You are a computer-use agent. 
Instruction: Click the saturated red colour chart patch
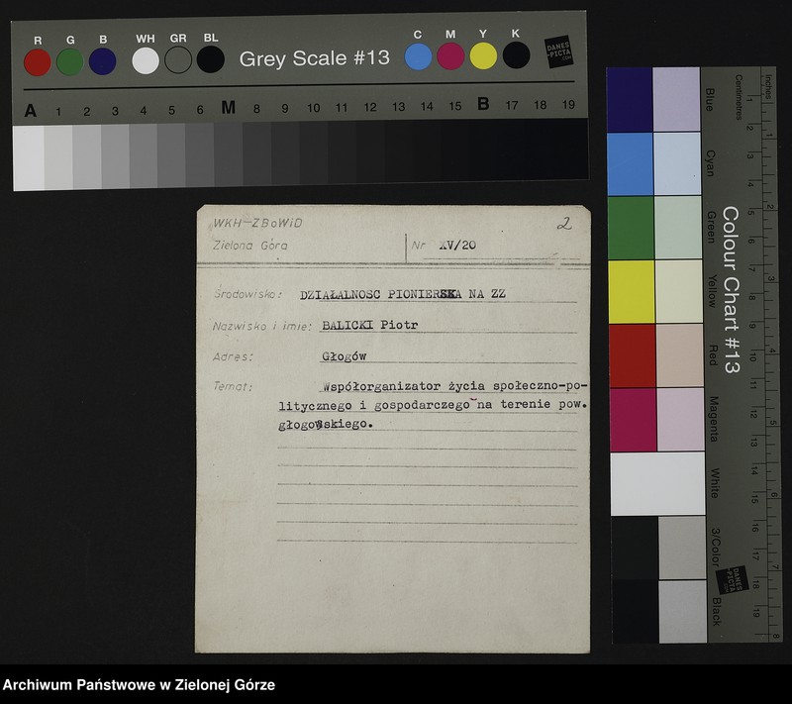(630, 355)
